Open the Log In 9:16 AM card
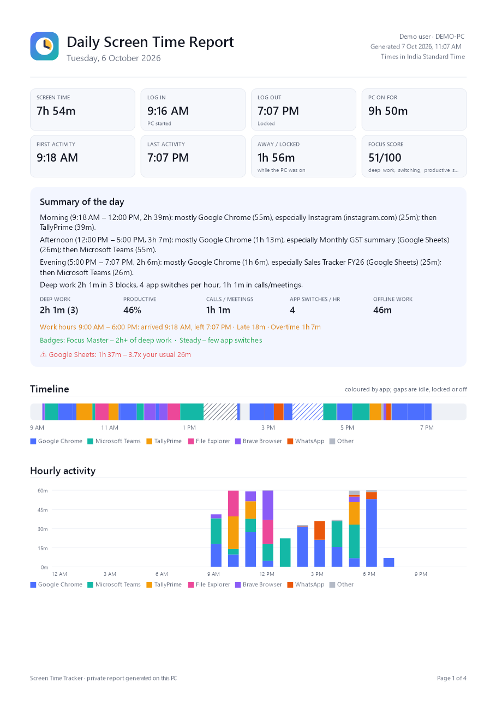Image resolution: width=496 pixels, height=702 pixels. pyautogui.click(x=193, y=110)
